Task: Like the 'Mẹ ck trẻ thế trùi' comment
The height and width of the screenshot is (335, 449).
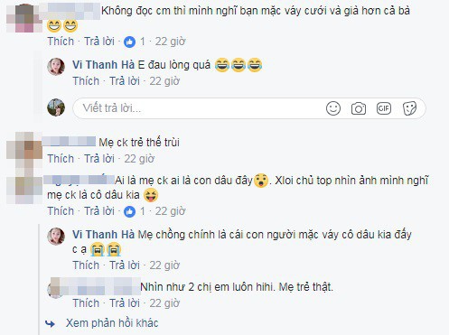Action: [x=61, y=159]
